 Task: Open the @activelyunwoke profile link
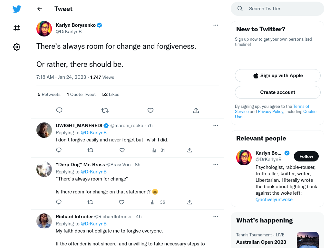pyautogui.click(x=274, y=200)
